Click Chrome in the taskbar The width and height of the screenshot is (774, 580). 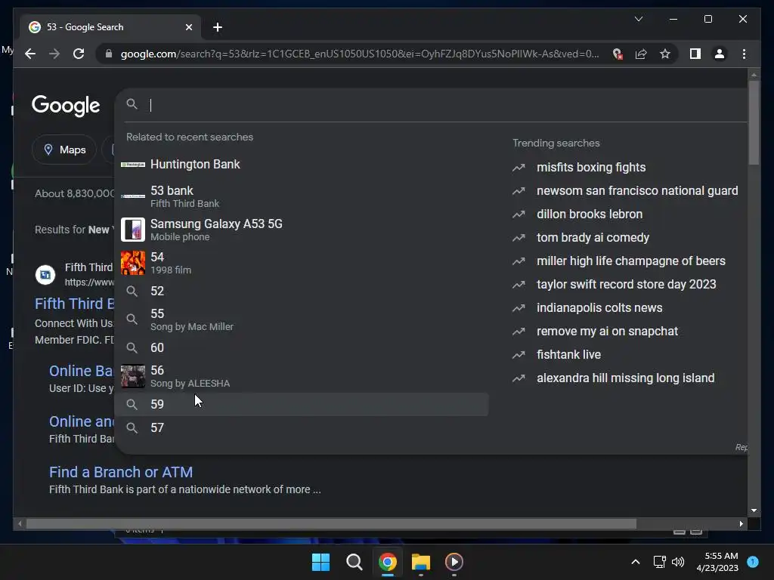tap(388, 562)
